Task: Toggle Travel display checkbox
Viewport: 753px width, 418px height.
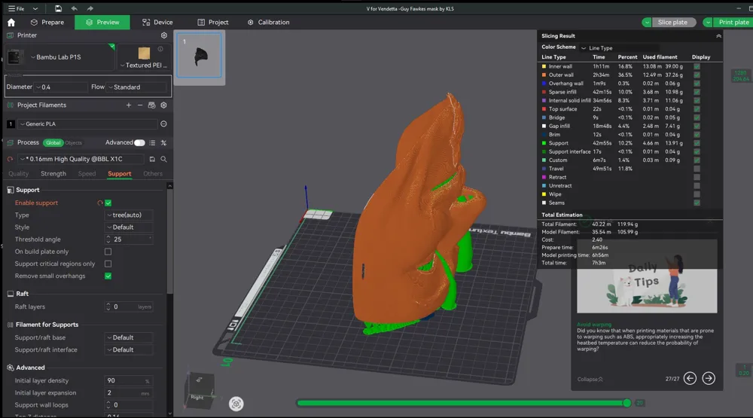Action: point(697,169)
